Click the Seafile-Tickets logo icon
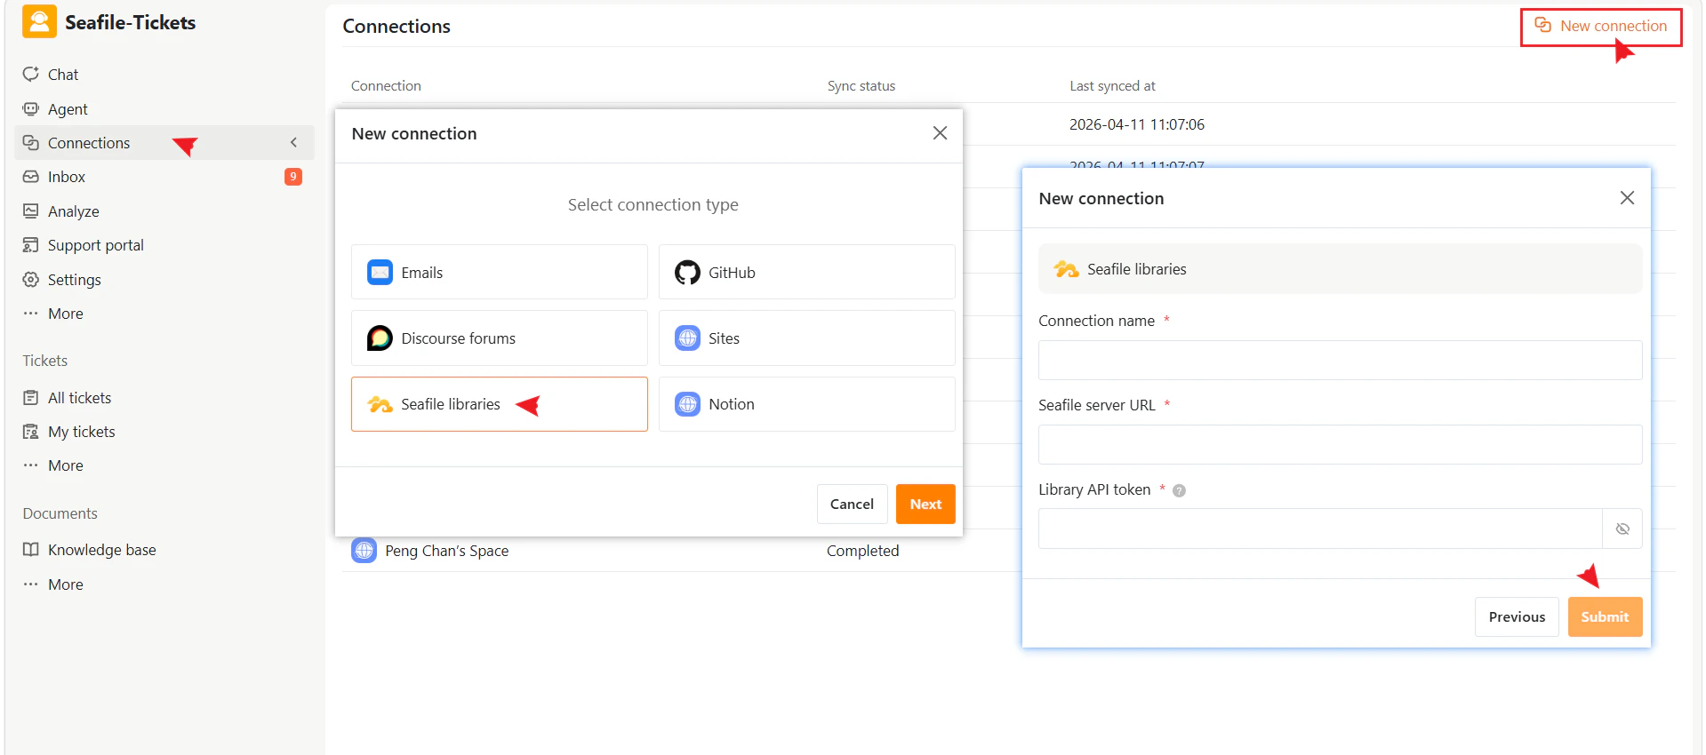The image size is (1706, 755). point(39,22)
